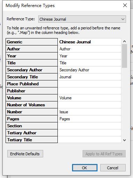The image size is (133, 178).
Task: Click the Number of Volumes generic label
Action: tap(32, 105)
